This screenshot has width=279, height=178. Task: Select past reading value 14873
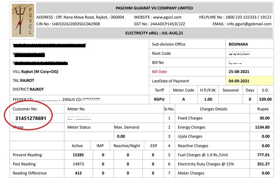pyautogui.click(x=78, y=164)
